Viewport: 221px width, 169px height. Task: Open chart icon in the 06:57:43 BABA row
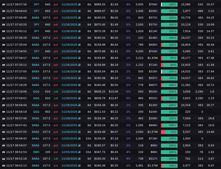click(79, 125)
